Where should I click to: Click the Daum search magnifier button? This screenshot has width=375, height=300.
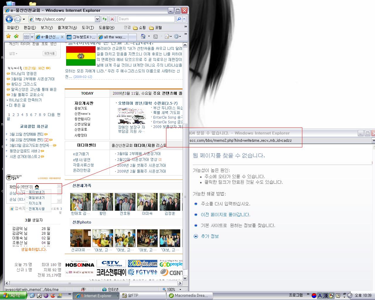179,19
